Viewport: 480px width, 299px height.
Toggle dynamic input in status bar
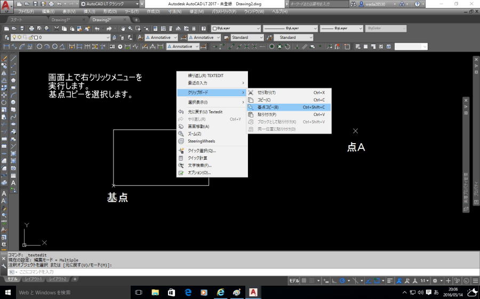326,281
